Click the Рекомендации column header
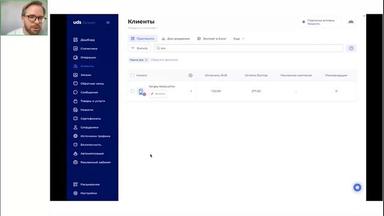The width and height of the screenshot is (384, 216). click(x=336, y=76)
